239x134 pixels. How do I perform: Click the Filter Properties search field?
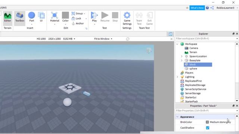206,111
